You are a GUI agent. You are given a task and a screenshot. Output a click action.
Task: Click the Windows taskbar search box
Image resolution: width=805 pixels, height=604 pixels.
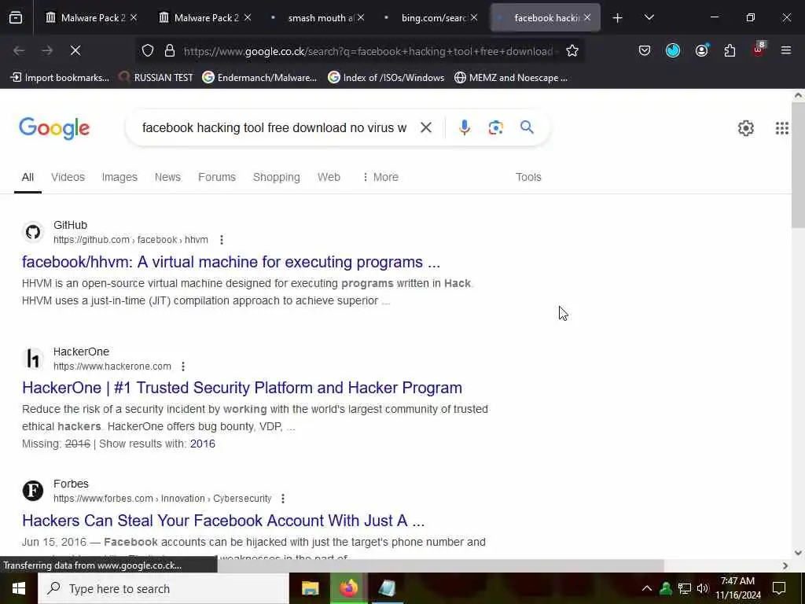[164, 588]
